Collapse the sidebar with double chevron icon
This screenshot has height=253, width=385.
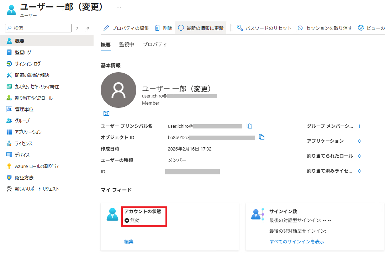tap(88, 28)
